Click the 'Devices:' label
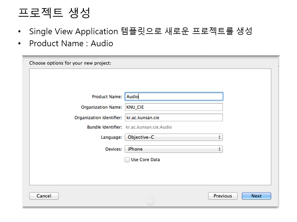This screenshot has width=297, height=222. coord(114,149)
